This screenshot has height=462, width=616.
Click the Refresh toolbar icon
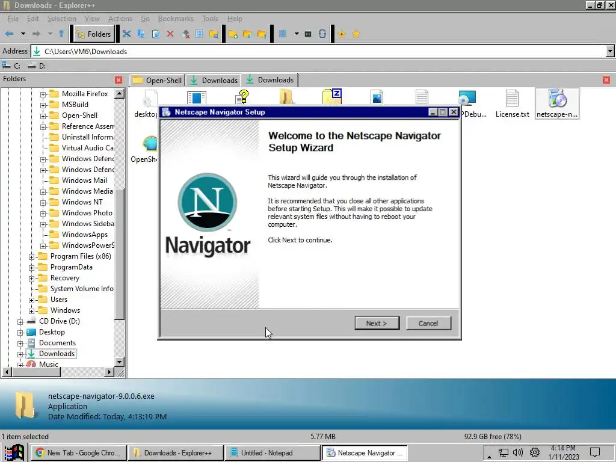[x=322, y=34]
